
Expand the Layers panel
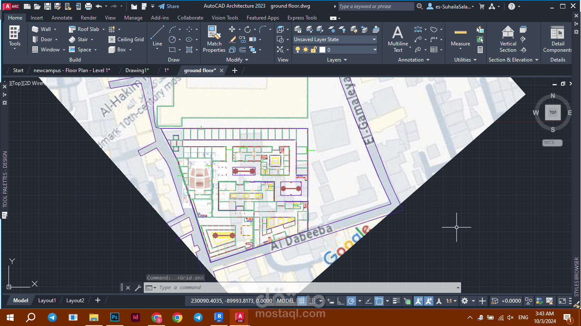click(x=337, y=60)
